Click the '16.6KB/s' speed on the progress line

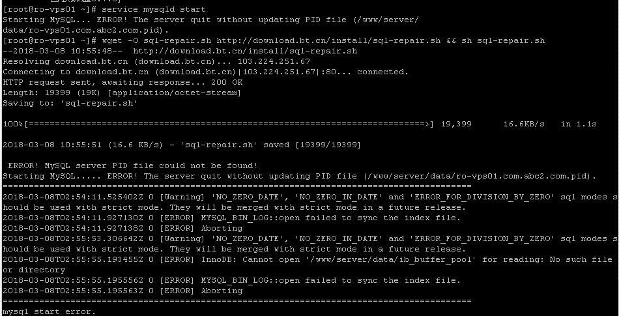(x=524, y=124)
